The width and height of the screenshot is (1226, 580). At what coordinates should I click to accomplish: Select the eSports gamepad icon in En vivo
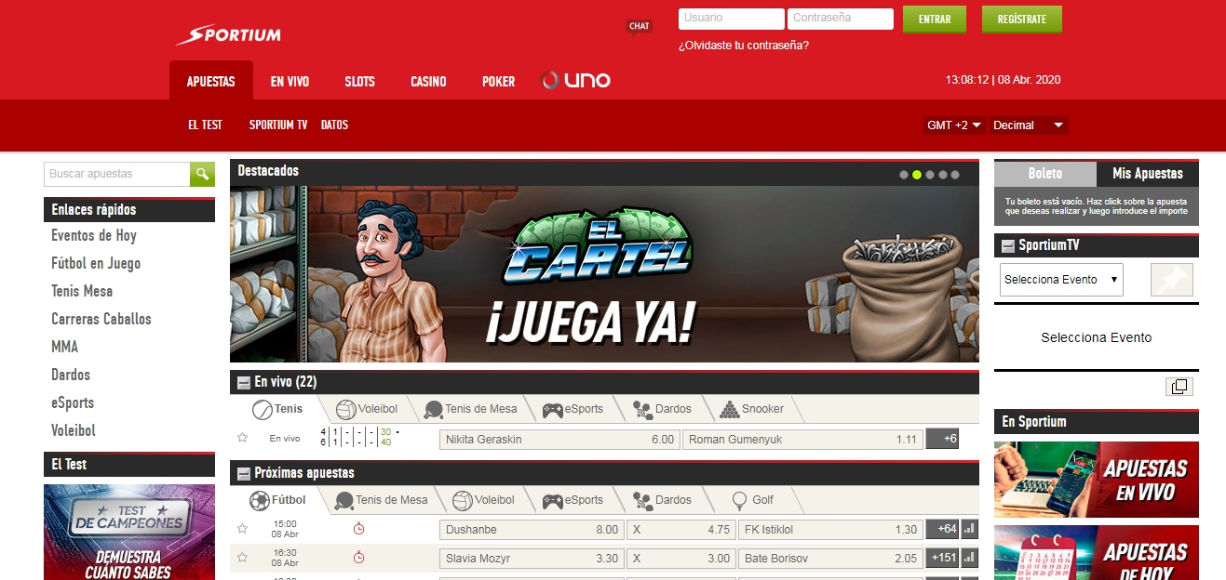pos(553,409)
